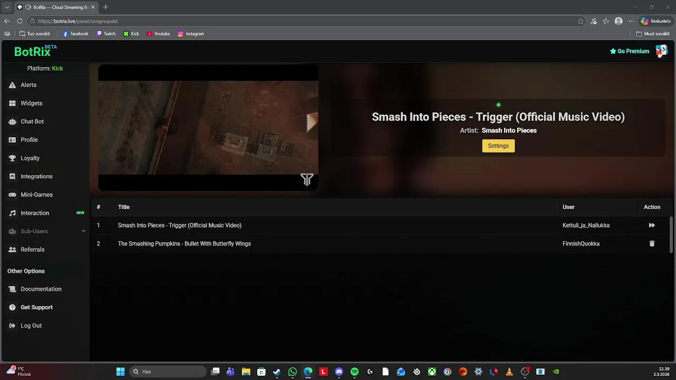
Task: Go back with the browser back arrow
Action: coord(7,21)
